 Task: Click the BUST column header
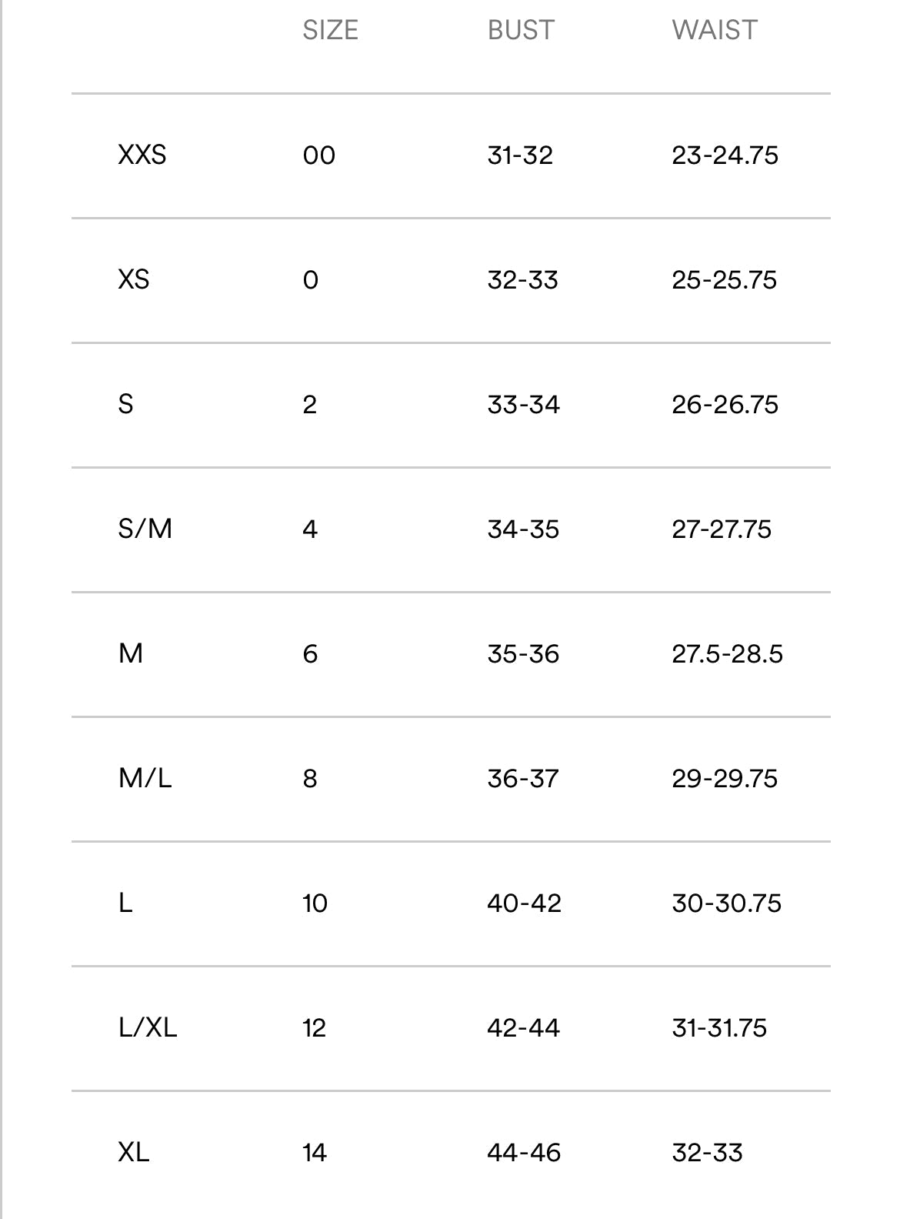(521, 30)
